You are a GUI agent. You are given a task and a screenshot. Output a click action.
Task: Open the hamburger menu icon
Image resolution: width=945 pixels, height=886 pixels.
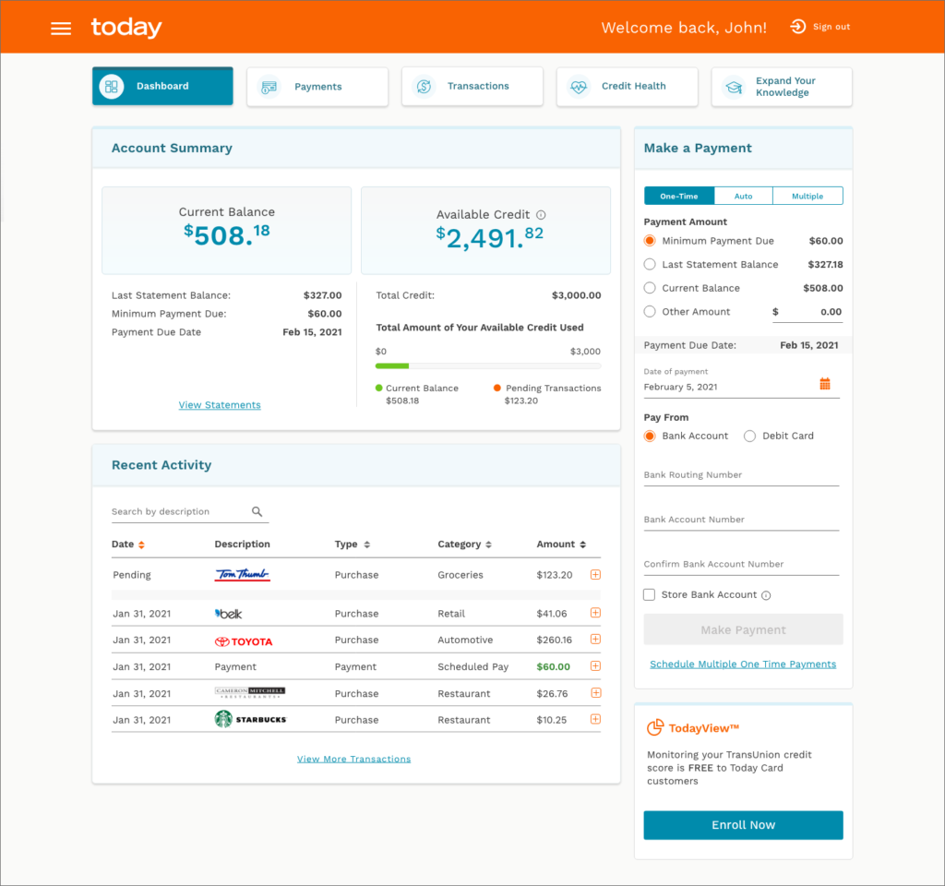tap(61, 28)
